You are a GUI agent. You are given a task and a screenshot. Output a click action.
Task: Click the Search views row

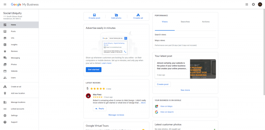(x=185, y=35)
